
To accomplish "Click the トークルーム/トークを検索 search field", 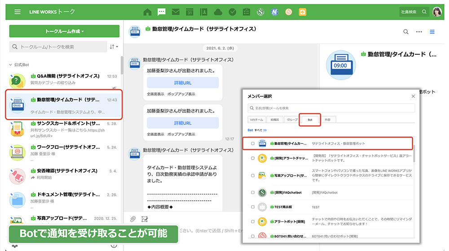I will (x=58, y=47).
